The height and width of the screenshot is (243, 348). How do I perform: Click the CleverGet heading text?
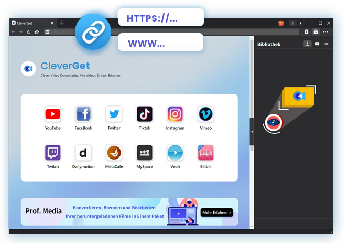65,66
